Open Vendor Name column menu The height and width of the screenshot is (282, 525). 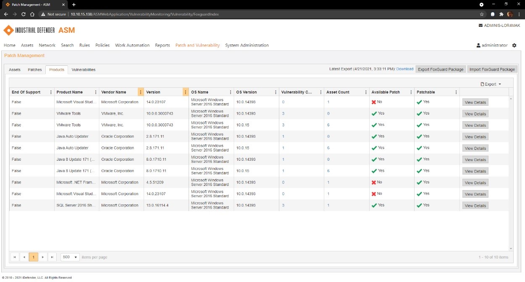tap(141, 92)
